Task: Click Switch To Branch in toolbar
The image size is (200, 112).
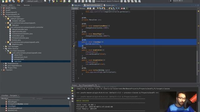Action: pos(113,1)
